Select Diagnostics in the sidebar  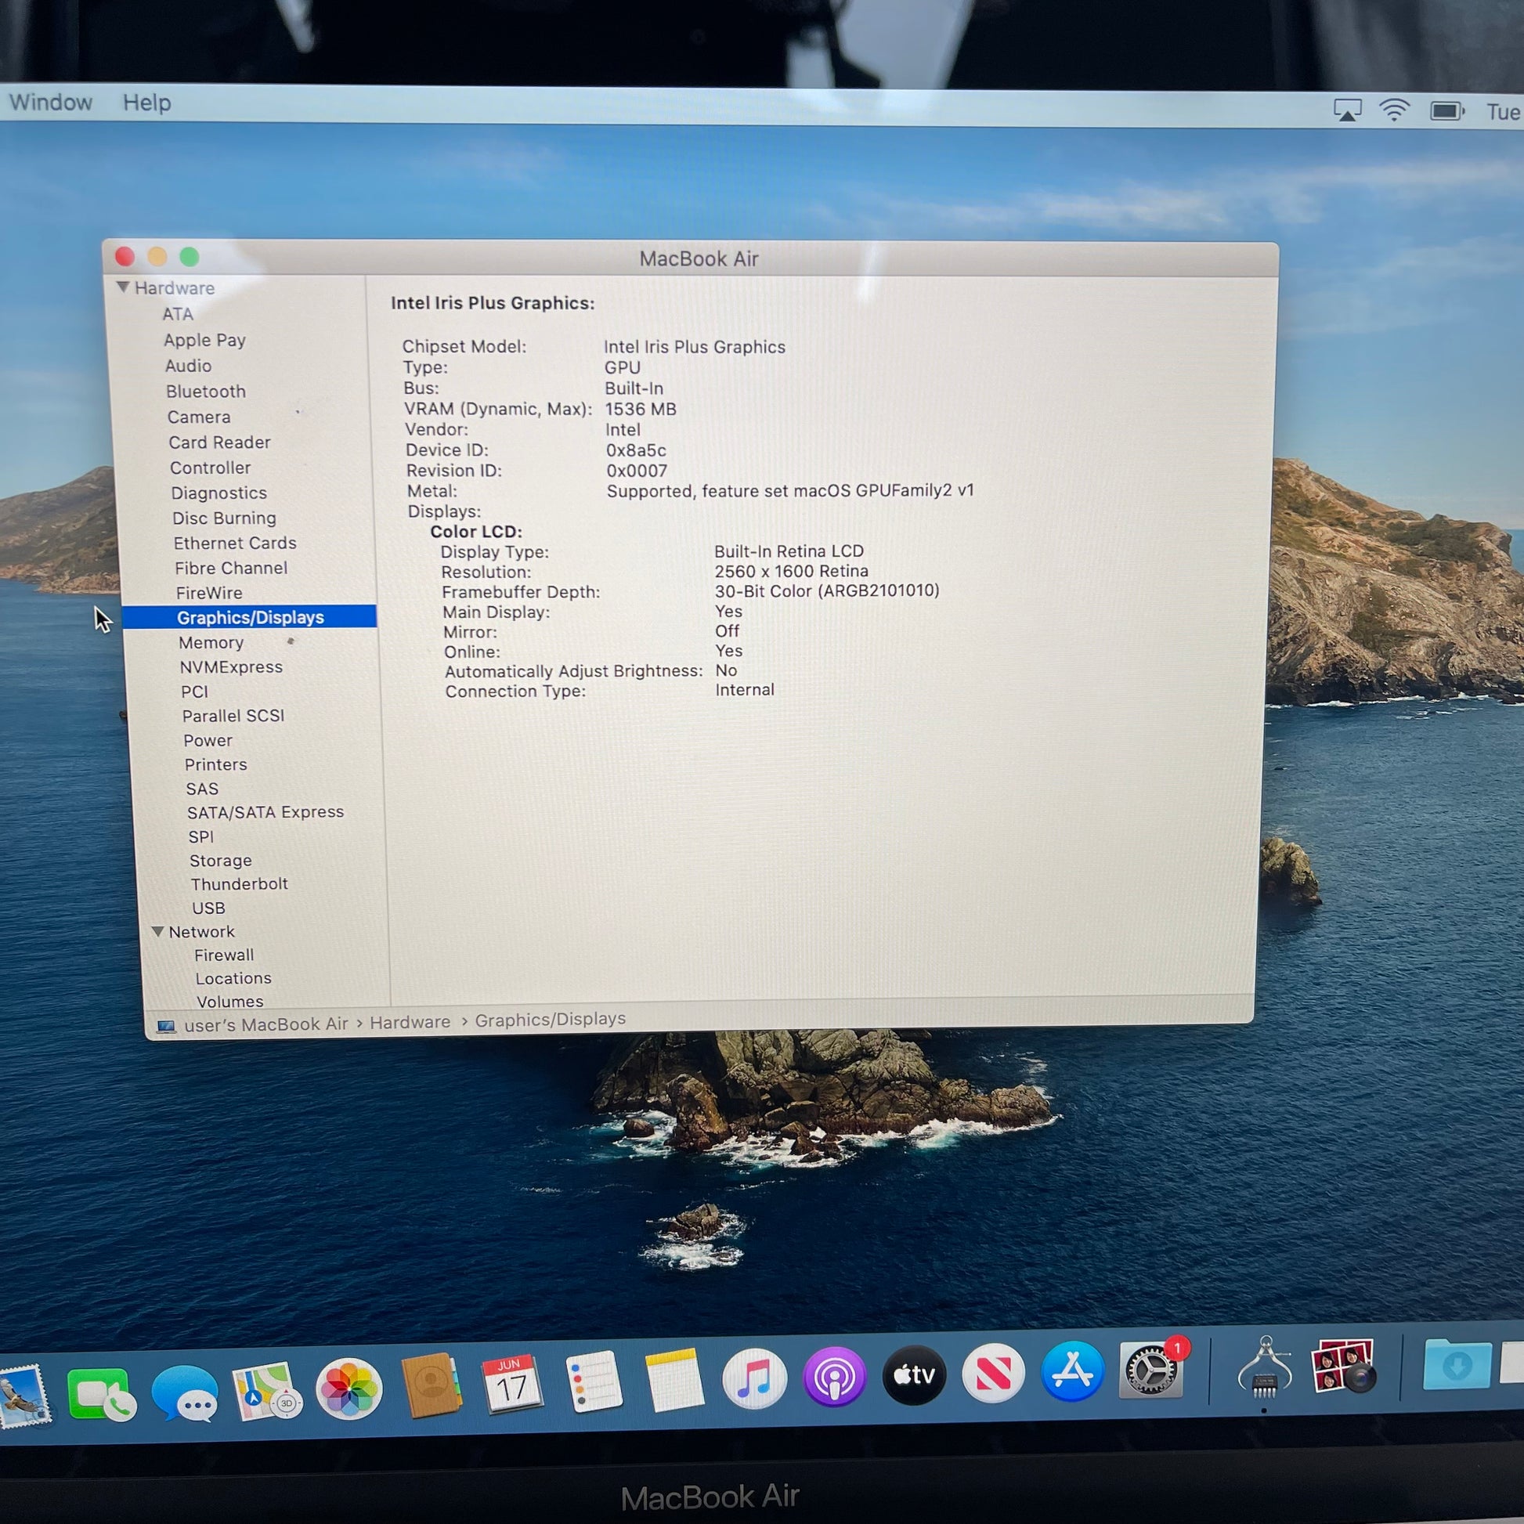219,493
